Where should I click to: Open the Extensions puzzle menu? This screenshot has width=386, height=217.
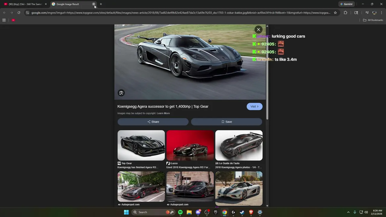346,13
